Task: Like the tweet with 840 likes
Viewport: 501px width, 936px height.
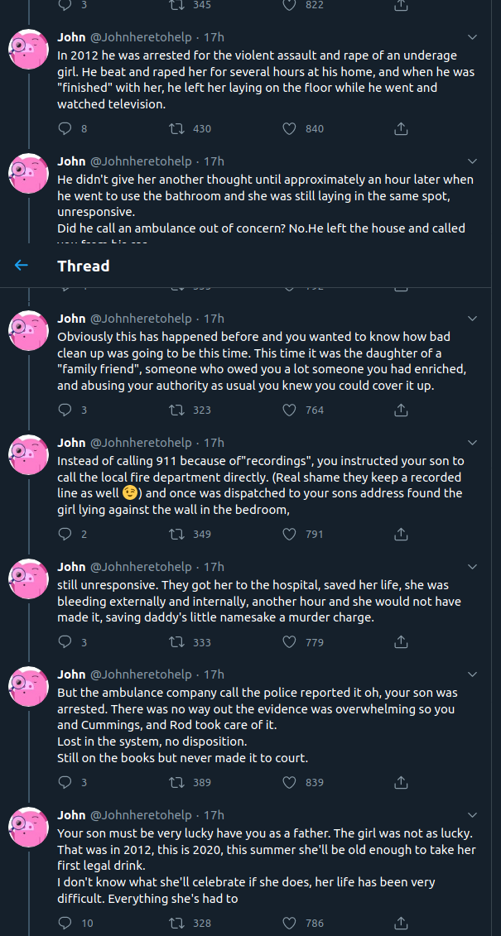Action: point(289,128)
